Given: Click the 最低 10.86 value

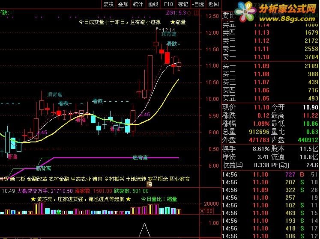Looking at the screenshot, I should click(311, 124).
